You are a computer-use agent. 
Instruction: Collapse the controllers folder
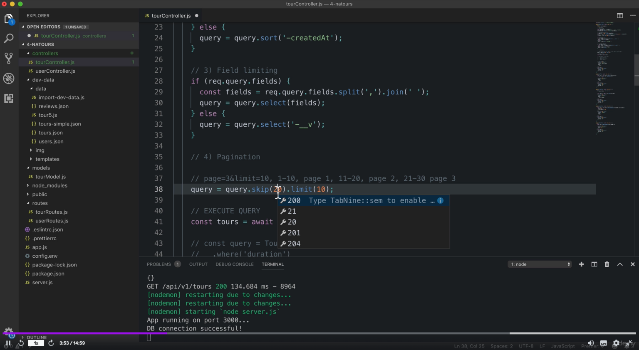45,53
